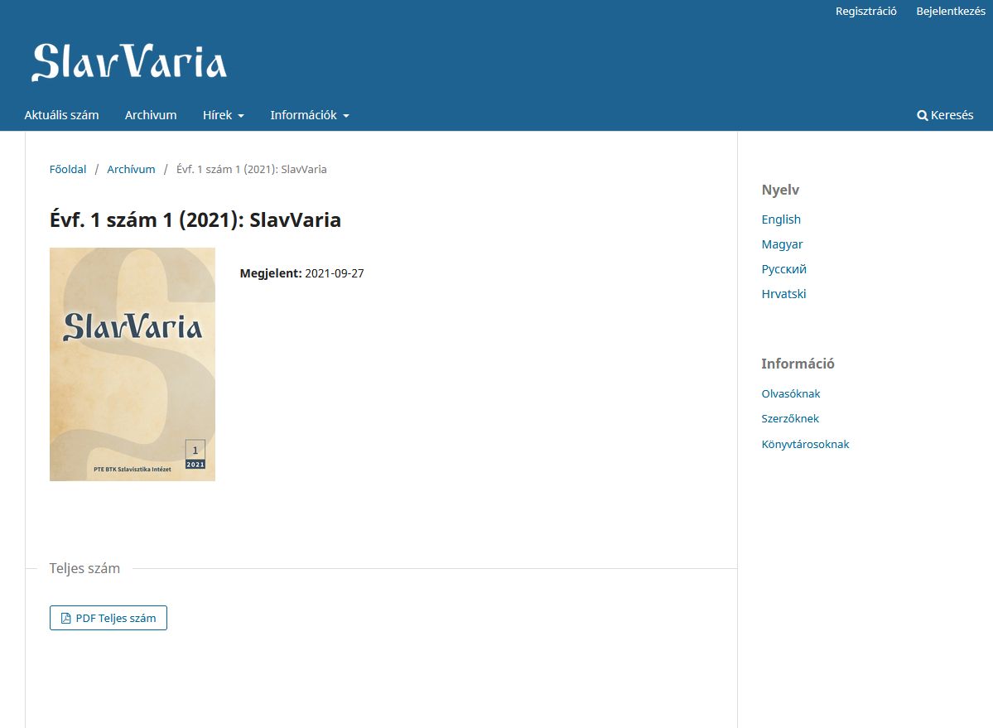The image size is (993, 728).
Task: Click the Teljes szám section heading
Action: coord(84,568)
